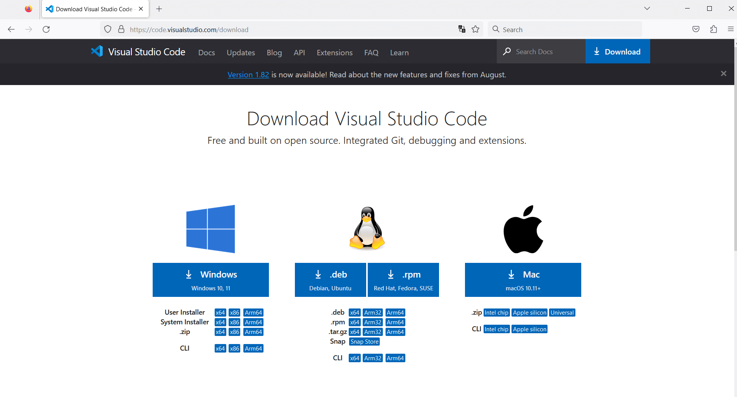Open the Firefox hamburger application menu
The width and height of the screenshot is (737, 397).
point(730,29)
